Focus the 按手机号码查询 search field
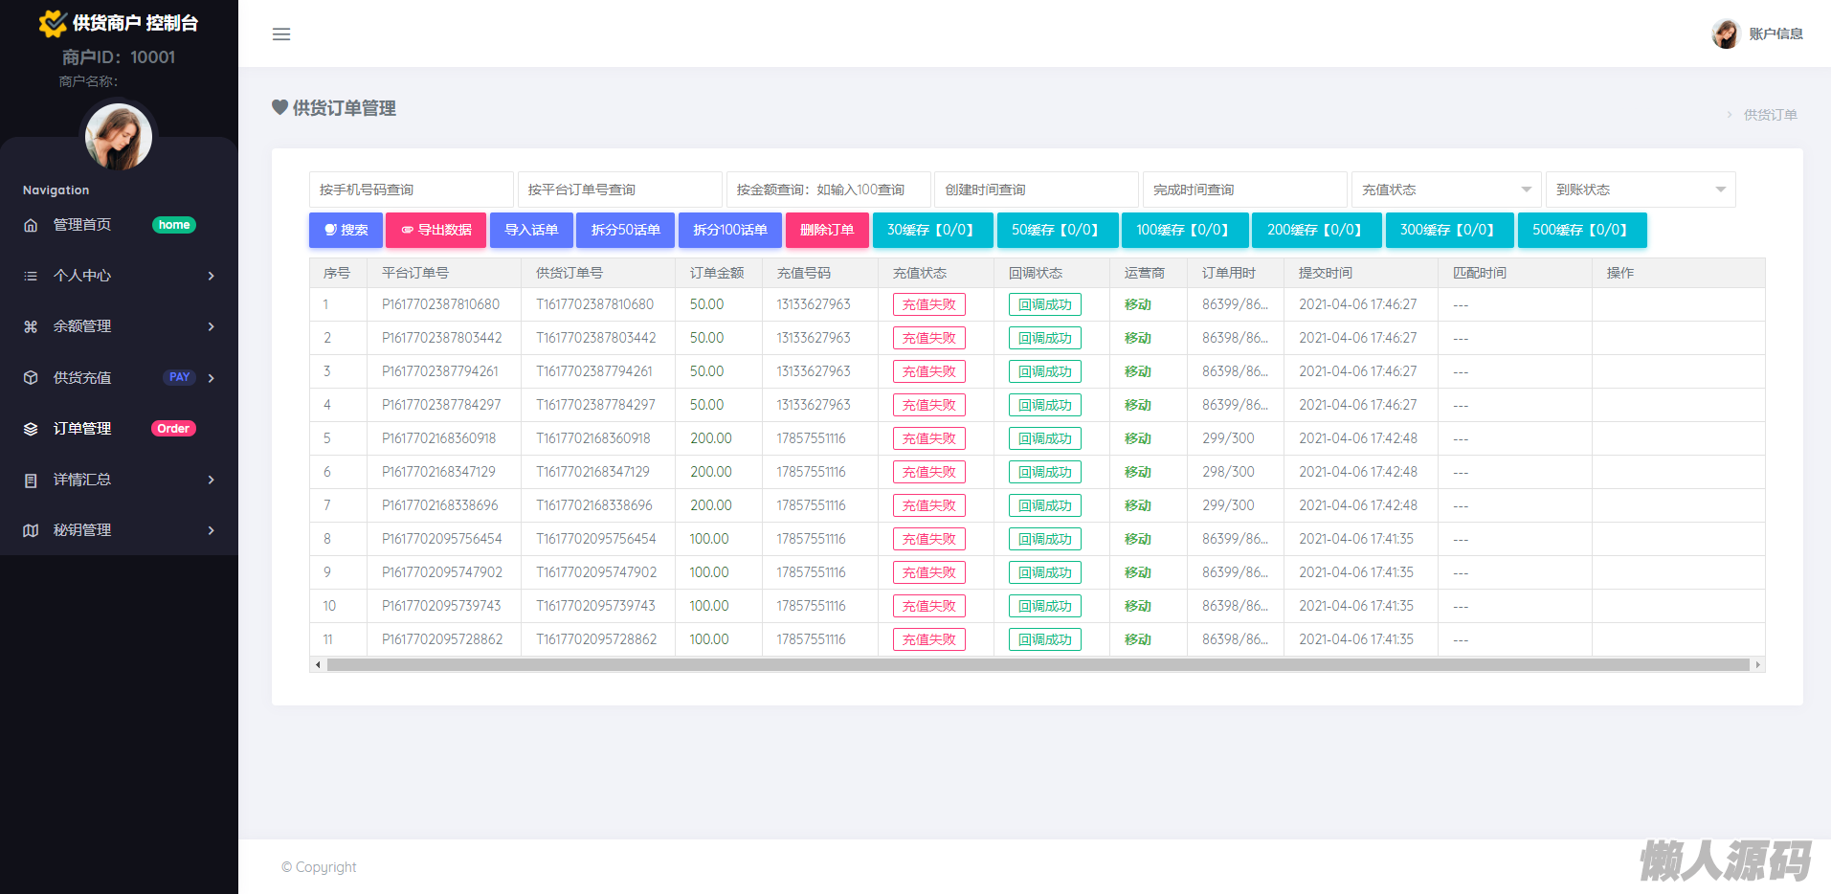 point(412,190)
